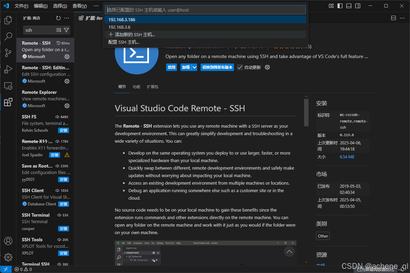Switch to the Features (功能) tab
Screen dimensions: 410x273
(136, 87)
